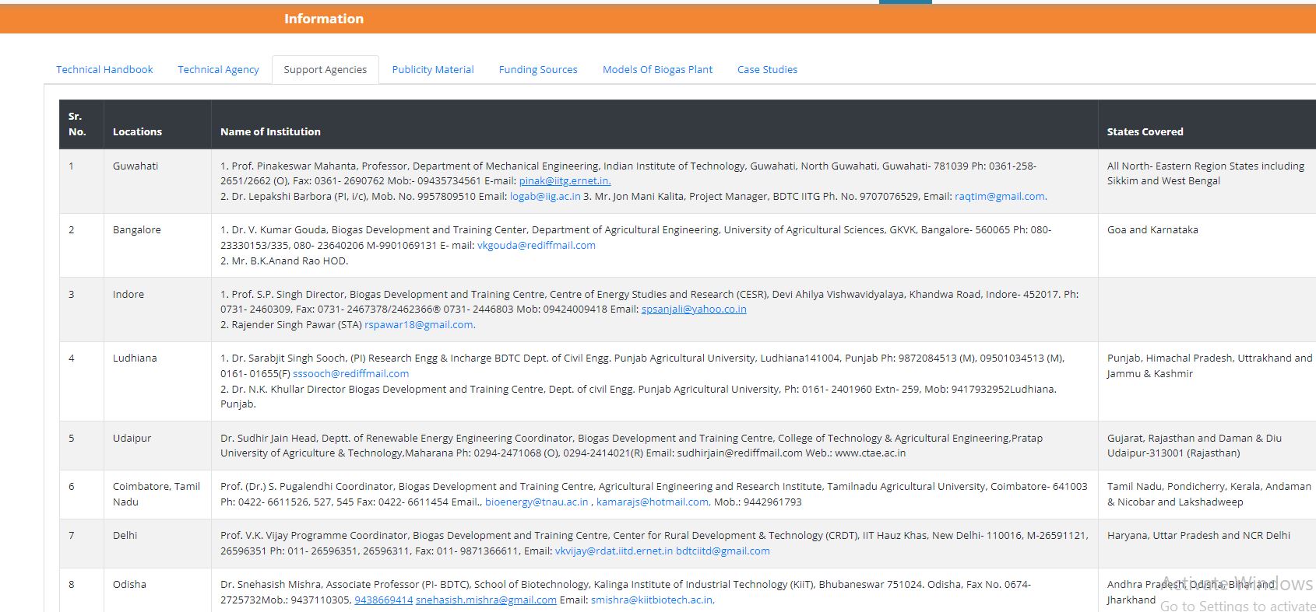The width and height of the screenshot is (1316, 612).
Task: Select the Odisha location cell
Action: (157, 590)
